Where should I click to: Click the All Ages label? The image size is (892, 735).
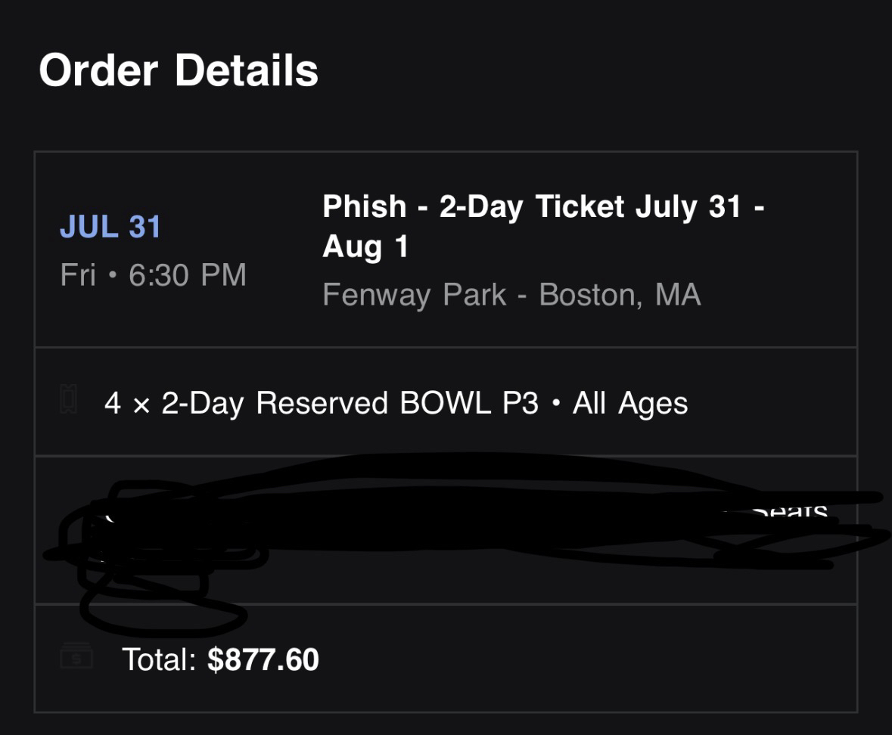[x=630, y=403]
